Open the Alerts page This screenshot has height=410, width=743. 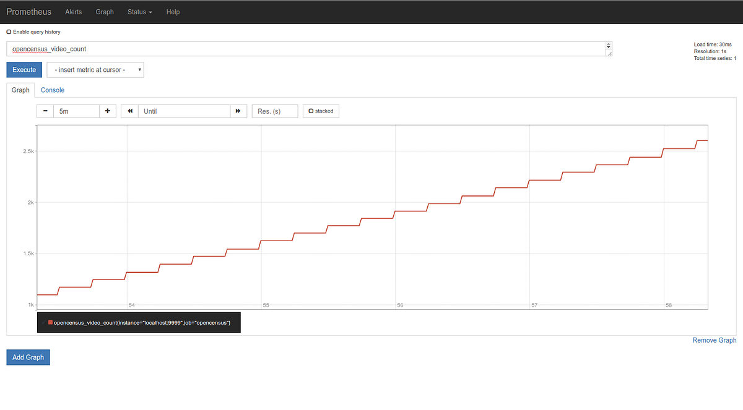(73, 12)
